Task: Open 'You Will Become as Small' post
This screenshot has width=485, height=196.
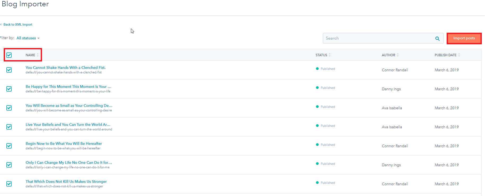Action: pos(69,106)
